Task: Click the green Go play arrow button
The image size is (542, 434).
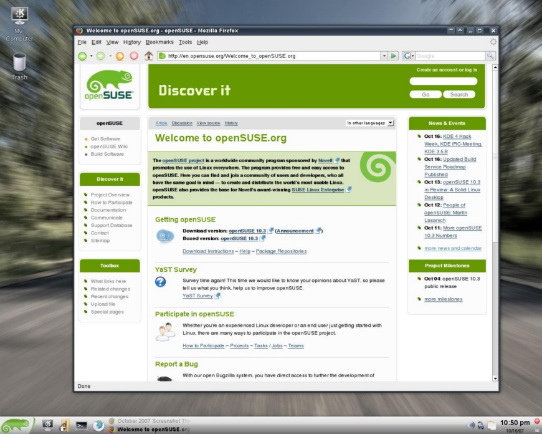Action: 393,55
